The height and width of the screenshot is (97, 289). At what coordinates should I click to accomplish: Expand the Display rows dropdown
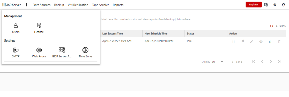tap(218, 62)
